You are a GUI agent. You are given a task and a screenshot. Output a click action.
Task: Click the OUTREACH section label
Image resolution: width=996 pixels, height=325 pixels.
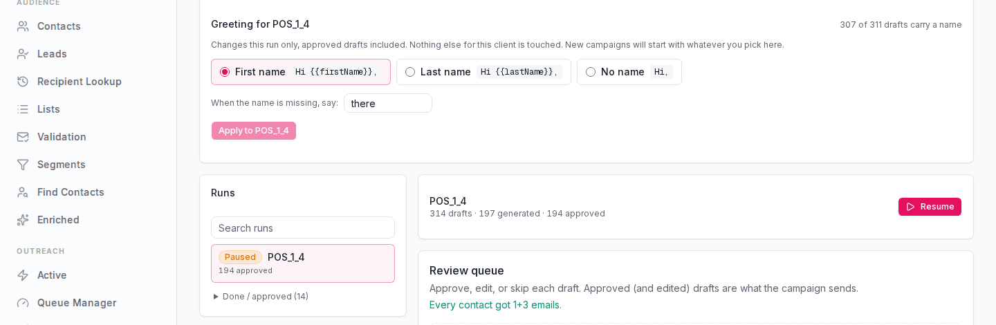pyautogui.click(x=41, y=251)
